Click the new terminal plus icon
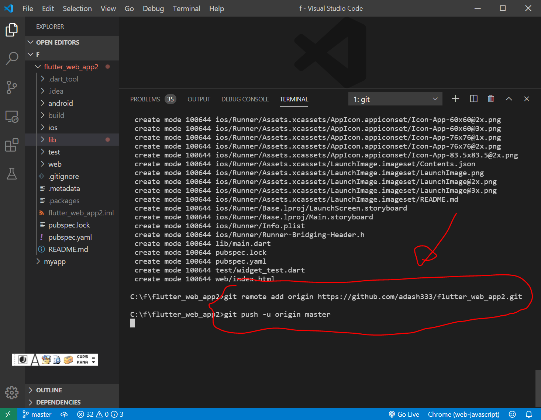 (455, 98)
